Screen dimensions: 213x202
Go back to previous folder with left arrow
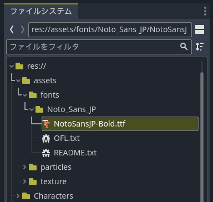(12, 29)
